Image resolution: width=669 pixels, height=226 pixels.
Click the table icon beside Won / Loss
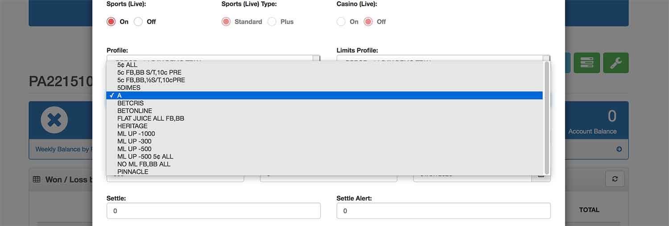[x=37, y=180]
